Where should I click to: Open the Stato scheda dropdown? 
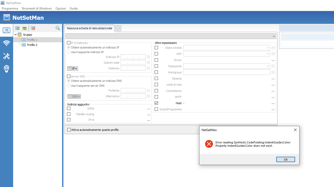tap(227, 48)
